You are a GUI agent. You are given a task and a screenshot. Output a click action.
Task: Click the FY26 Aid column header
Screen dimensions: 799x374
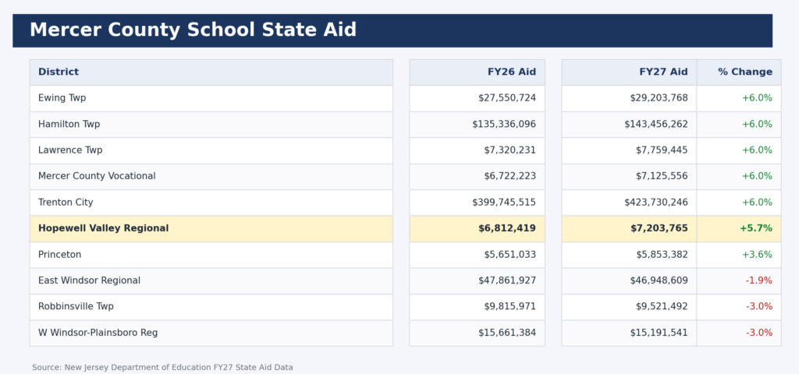[511, 72]
